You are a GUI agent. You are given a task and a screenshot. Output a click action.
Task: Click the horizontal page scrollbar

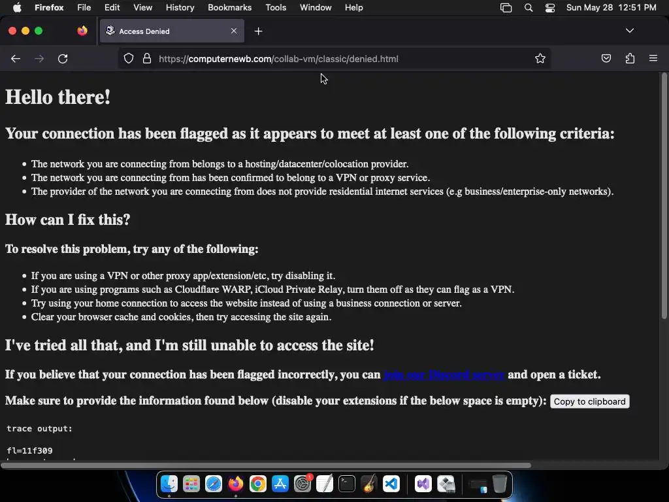pyautogui.click(x=266, y=465)
